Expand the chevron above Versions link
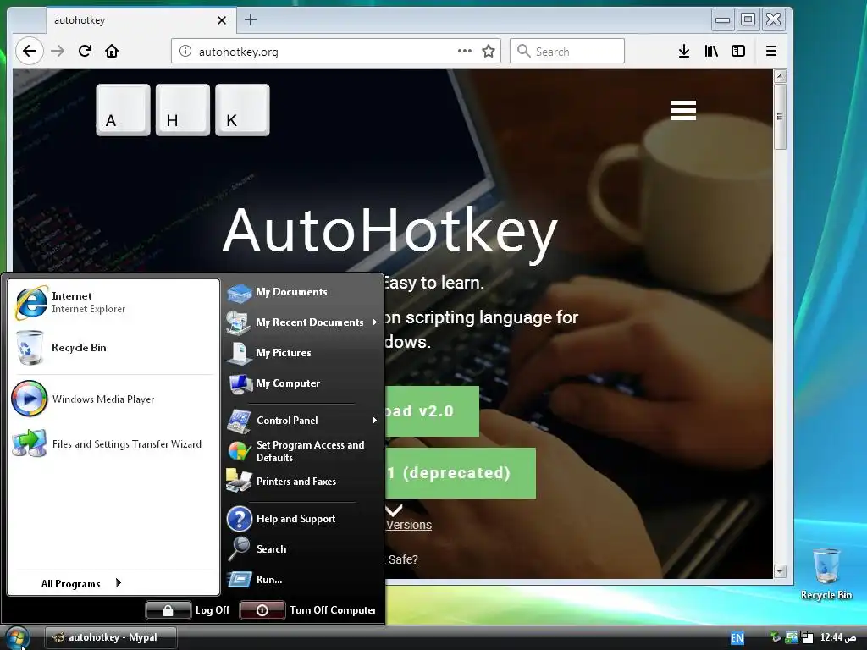This screenshot has width=867, height=650. [395, 510]
